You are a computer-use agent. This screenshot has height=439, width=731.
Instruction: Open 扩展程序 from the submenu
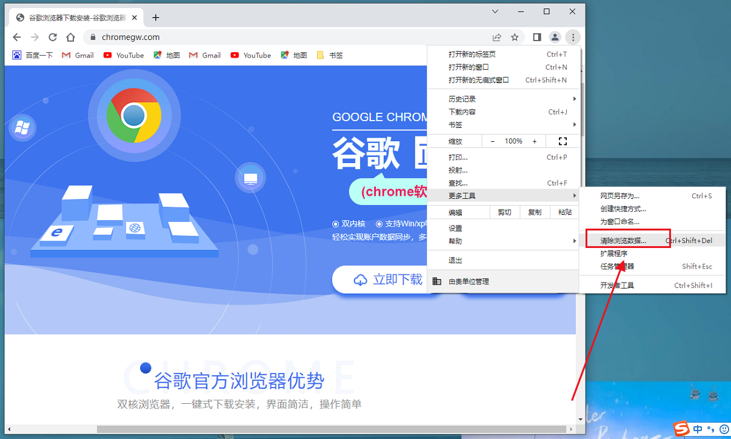(x=652, y=253)
